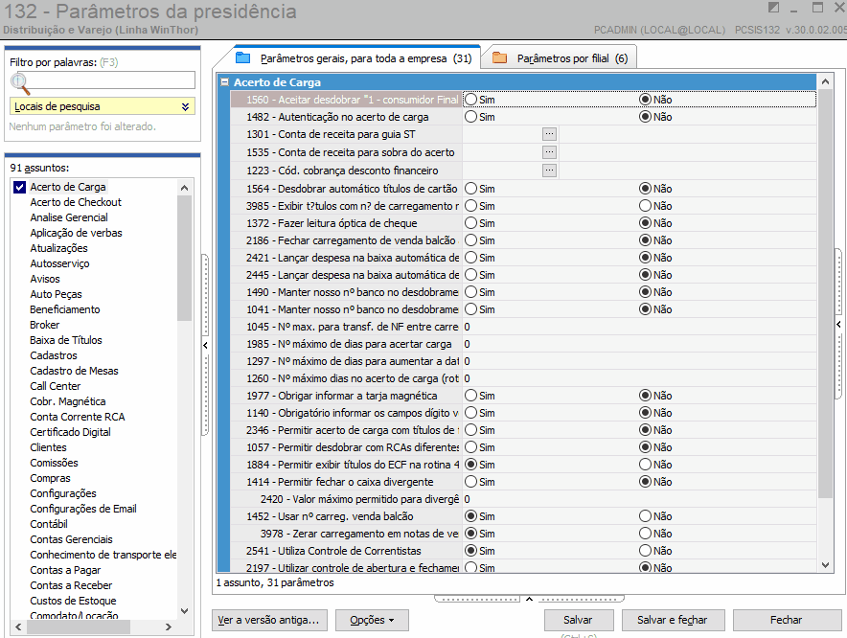The height and width of the screenshot is (638, 847).
Task: Expand the Locais de pesquisa dropdown
Action: point(185,106)
